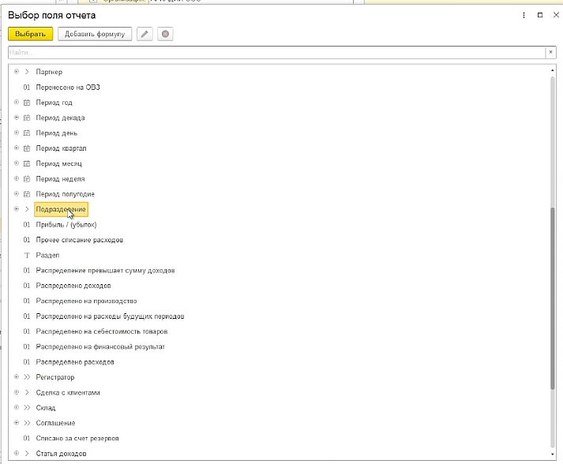Expand the Статья доходов node

(x=17, y=453)
